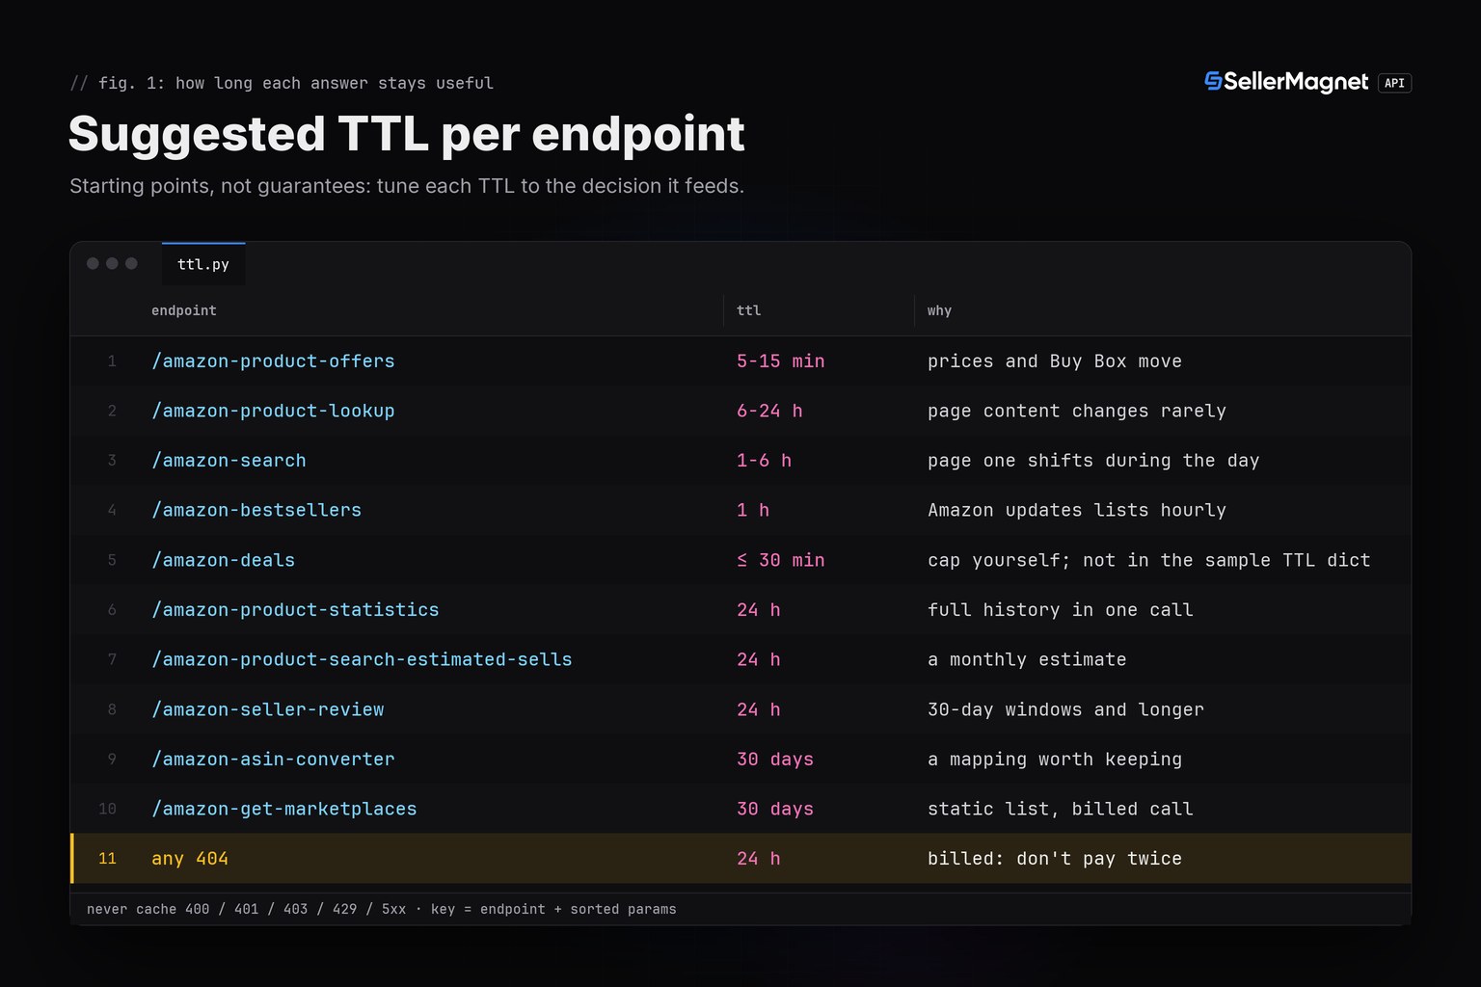
Task: Click the /amazon-product-lookup endpoint
Action: 273,412
